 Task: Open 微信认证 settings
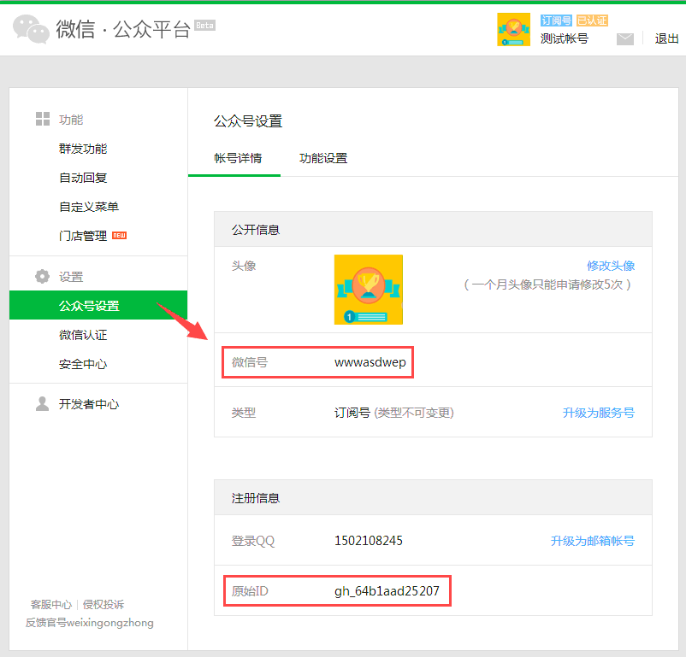83,335
